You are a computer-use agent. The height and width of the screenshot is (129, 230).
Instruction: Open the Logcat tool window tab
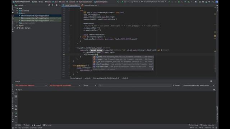[36, 125]
